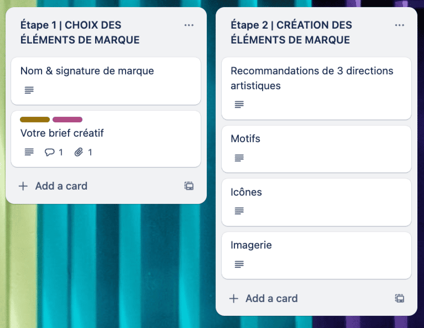Click description icon on the Motifs card

pos(239,158)
